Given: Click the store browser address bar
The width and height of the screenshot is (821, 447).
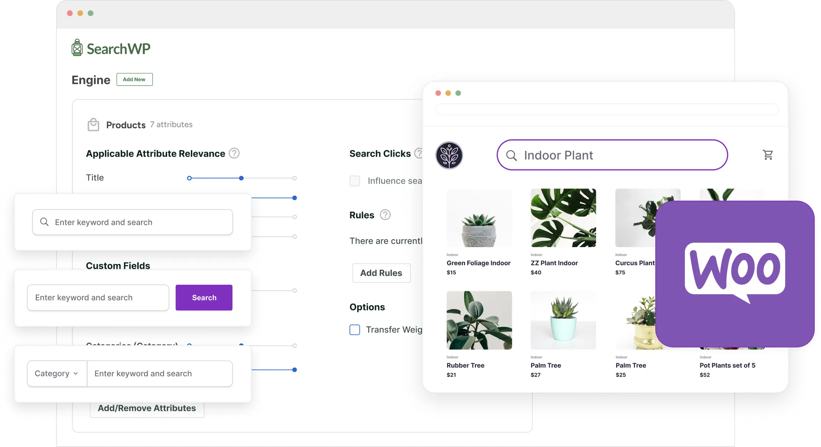Looking at the screenshot, I should (x=607, y=110).
